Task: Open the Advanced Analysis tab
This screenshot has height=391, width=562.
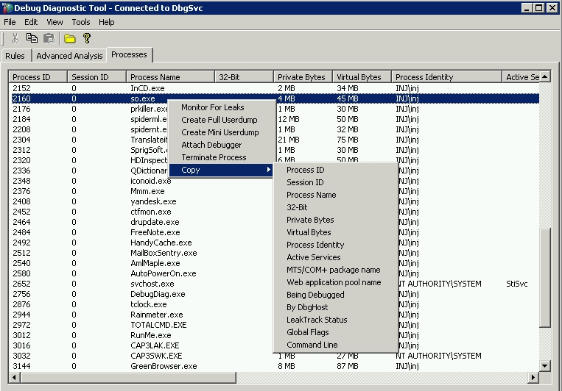Action: [x=69, y=56]
